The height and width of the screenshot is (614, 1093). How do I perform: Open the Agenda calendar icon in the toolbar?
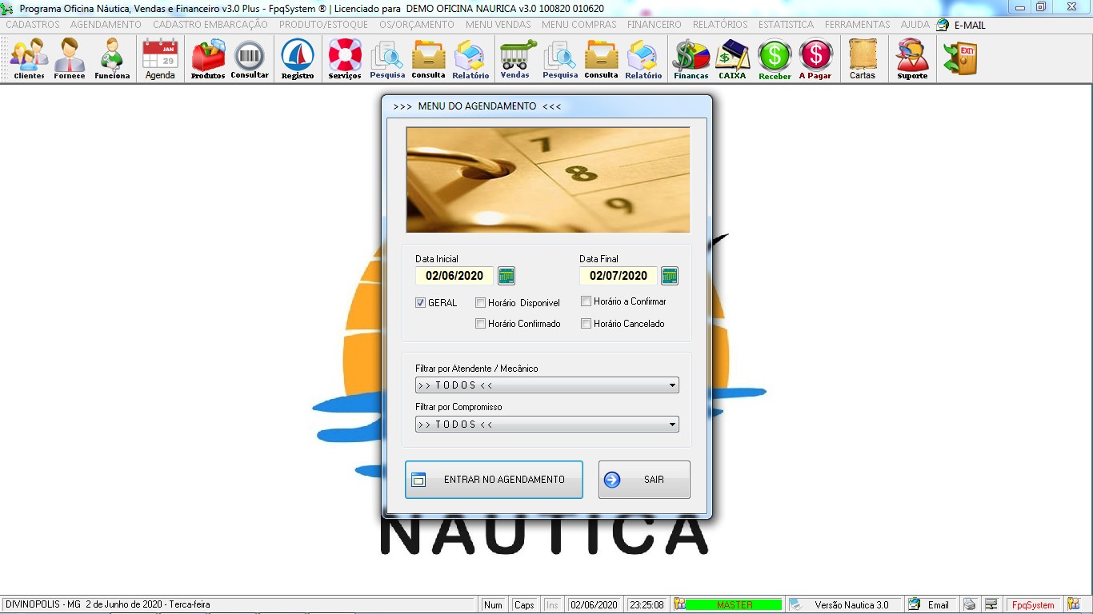coord(160,60)
